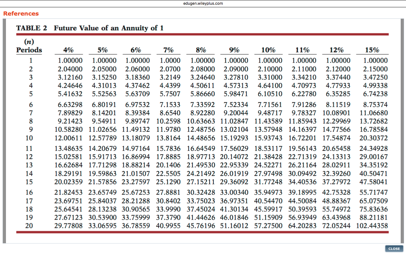Click the cell value 102.44358
Screen dimensions: 406x254
click(372, 226)
